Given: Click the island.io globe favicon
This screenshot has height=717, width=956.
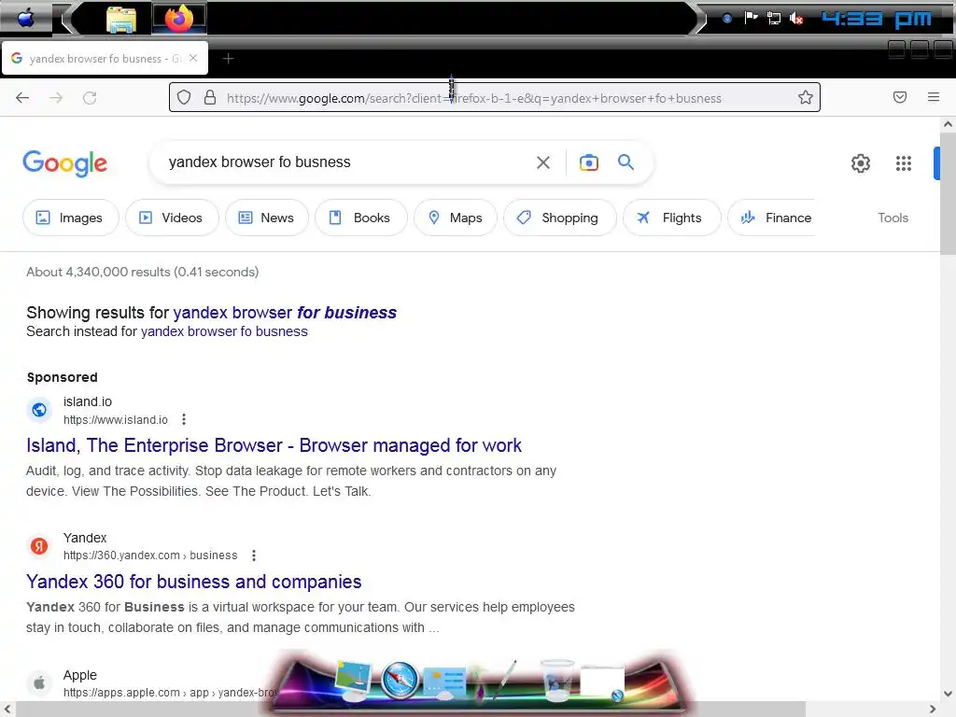Looking at the screenshot, I should (39, 410).
